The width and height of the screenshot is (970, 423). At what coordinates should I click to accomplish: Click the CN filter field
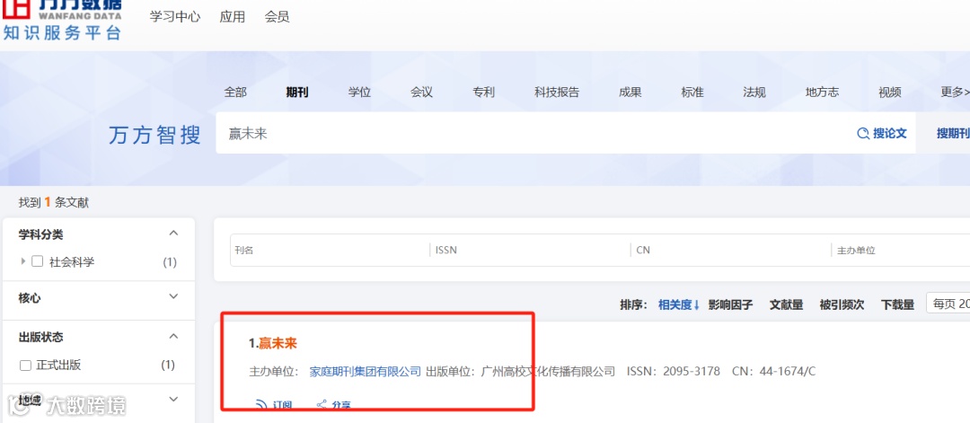(731, 251)
